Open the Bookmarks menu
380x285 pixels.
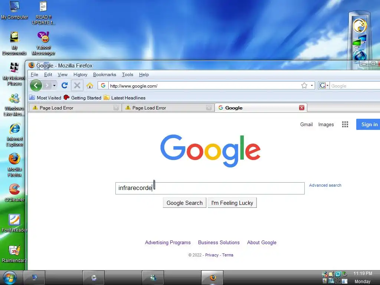point(104,75)
